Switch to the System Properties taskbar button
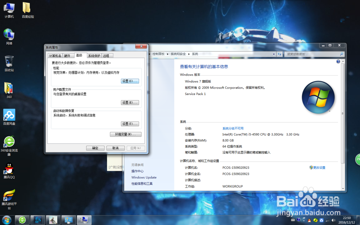 point(84,220)
